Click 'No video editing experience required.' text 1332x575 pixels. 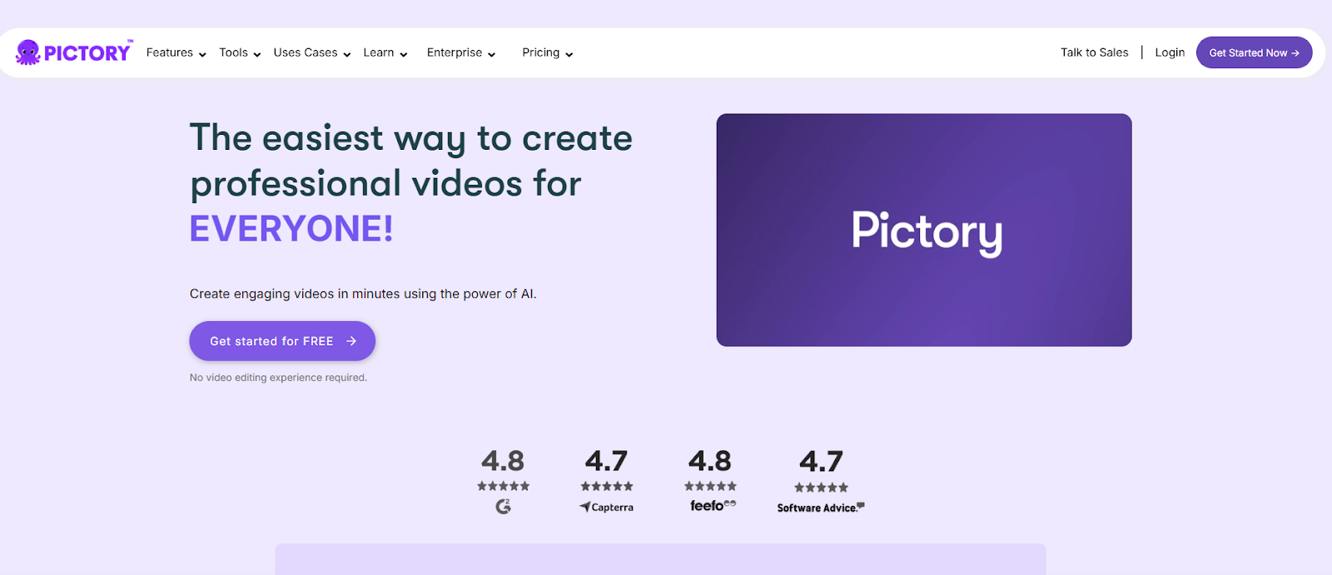(278, 378)
